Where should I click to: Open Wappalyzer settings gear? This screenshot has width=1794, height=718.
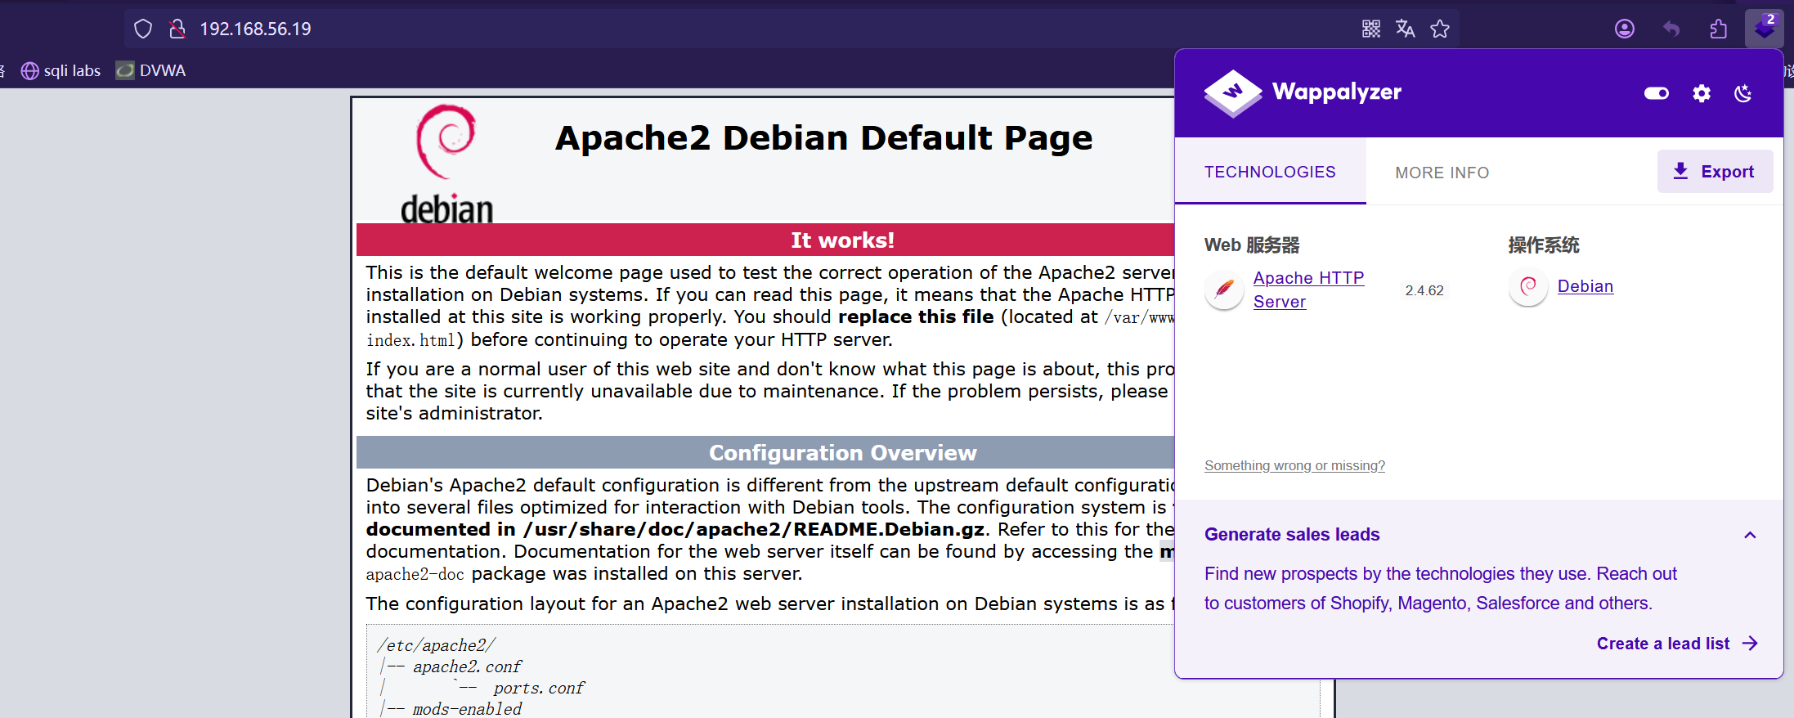click(1702, 93)
